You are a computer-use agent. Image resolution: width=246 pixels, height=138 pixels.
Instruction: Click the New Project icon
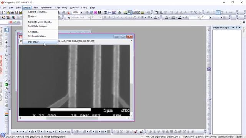tap(3, 13)
